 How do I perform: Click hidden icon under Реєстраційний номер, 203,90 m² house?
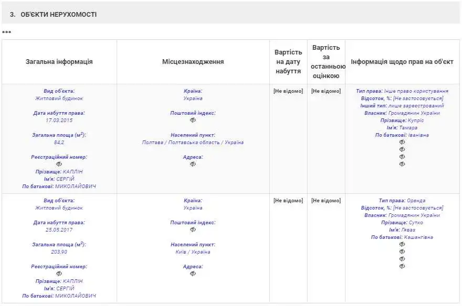(x=59, y=274)
